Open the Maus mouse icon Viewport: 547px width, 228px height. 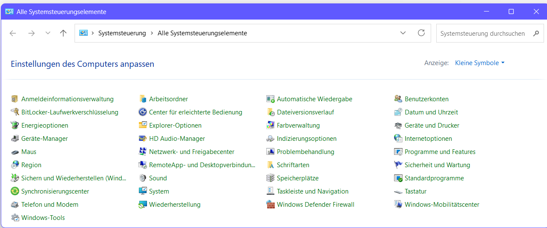pos(15,152)
